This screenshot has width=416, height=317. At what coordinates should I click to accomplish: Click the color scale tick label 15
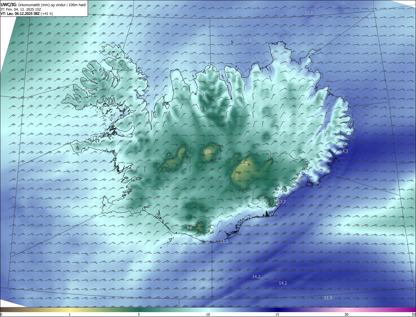click(277, 314)
